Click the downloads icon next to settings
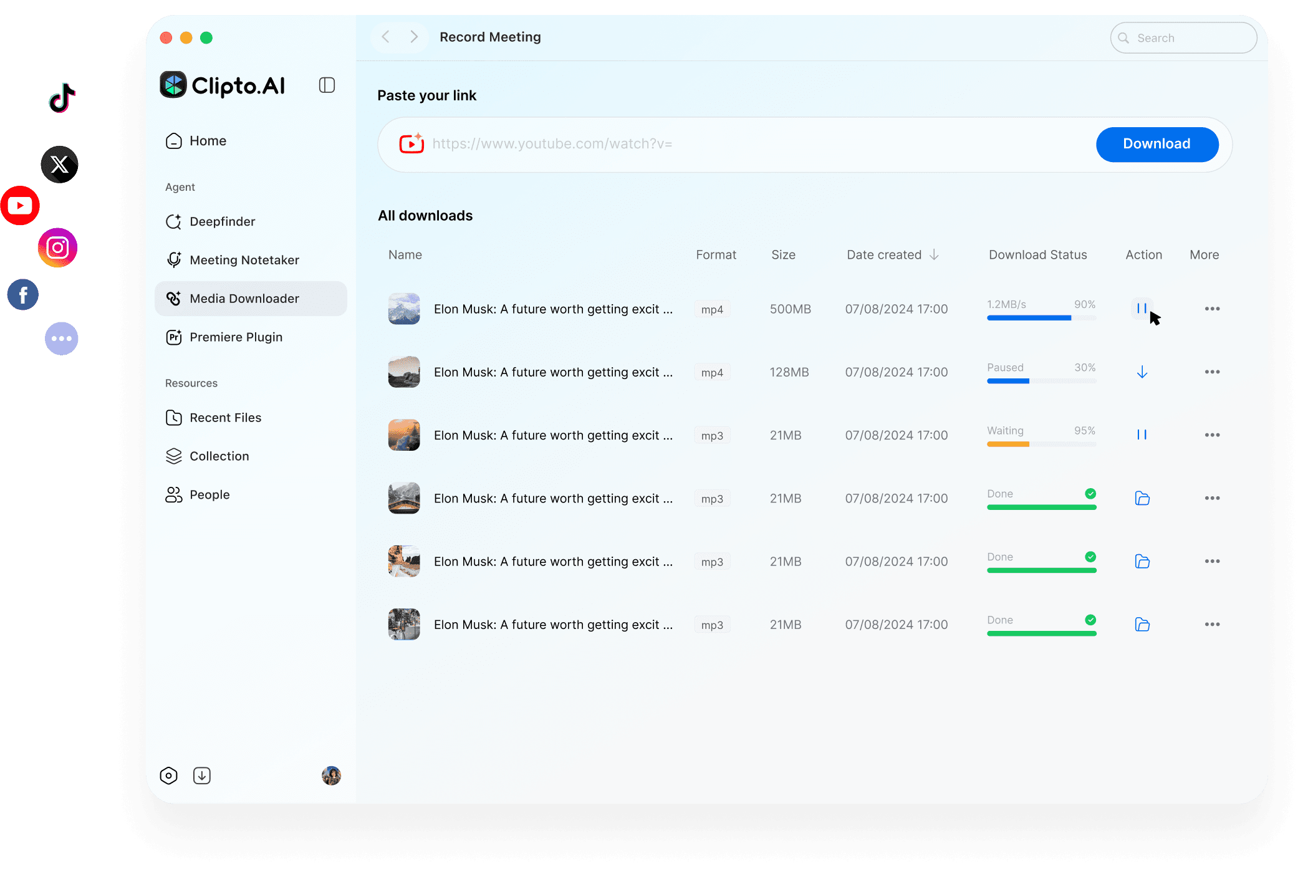The width and height of the screenshot is (1313, 879). pyautogui.click(x=201, y=776)
